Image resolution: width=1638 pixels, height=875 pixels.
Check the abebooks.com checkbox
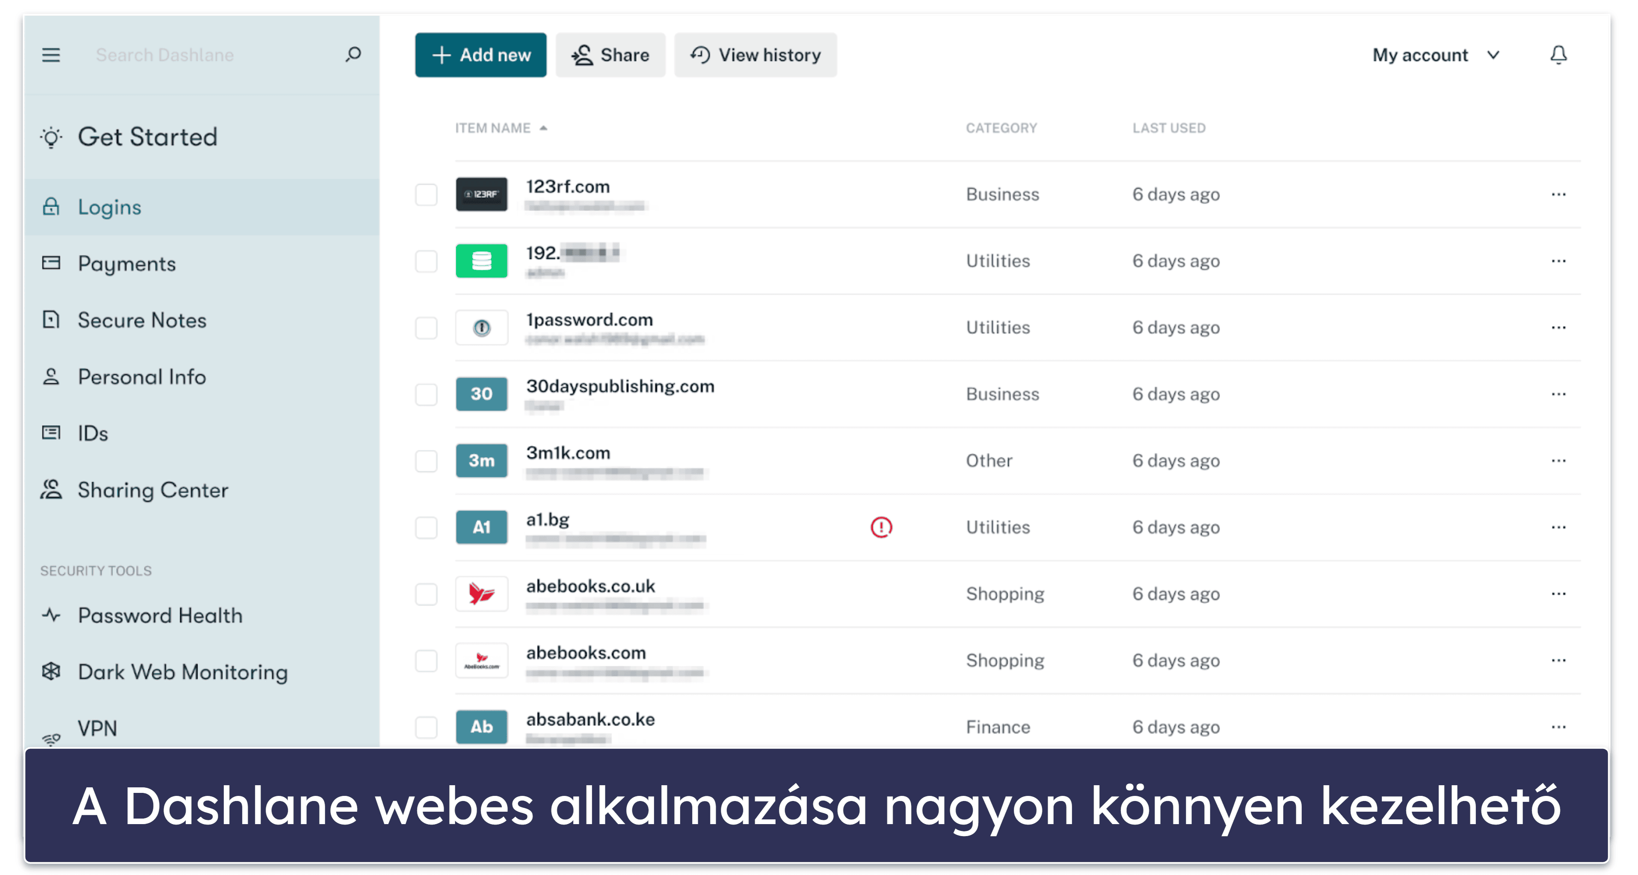pyautogui.click(x=426, y=661)
